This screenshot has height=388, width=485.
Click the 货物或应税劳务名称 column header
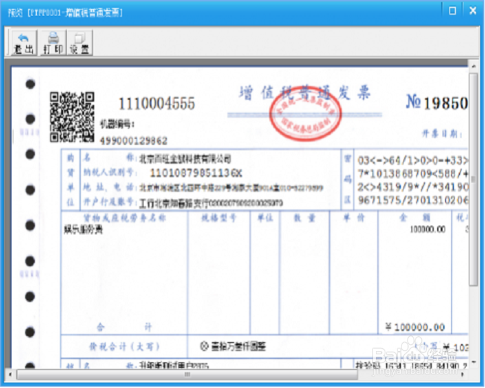(x=125, y=218)
